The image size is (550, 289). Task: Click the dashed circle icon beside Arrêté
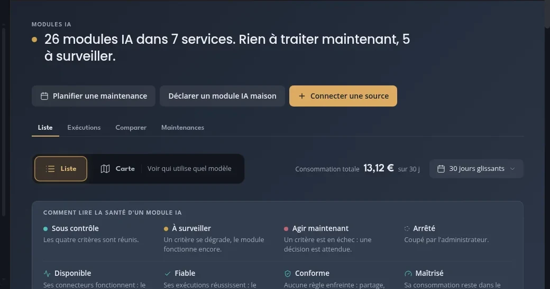point(407,228)
